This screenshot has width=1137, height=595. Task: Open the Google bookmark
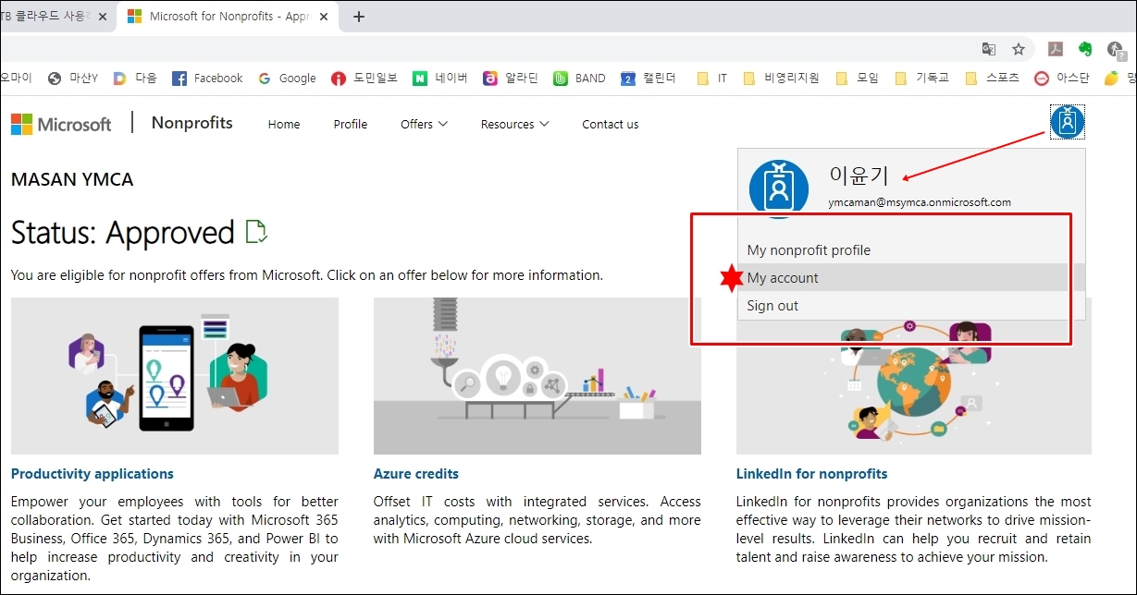point(288,79)
